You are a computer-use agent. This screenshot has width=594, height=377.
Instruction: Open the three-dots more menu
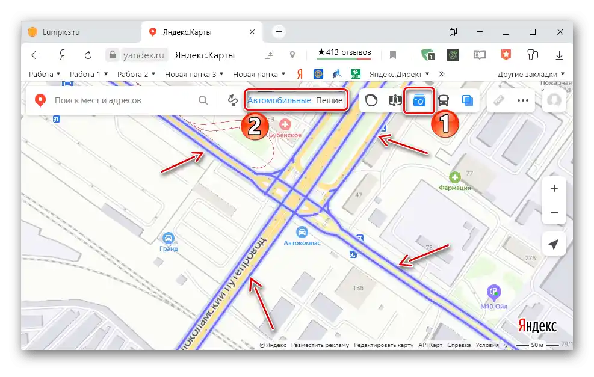click(x=523, y=100)
